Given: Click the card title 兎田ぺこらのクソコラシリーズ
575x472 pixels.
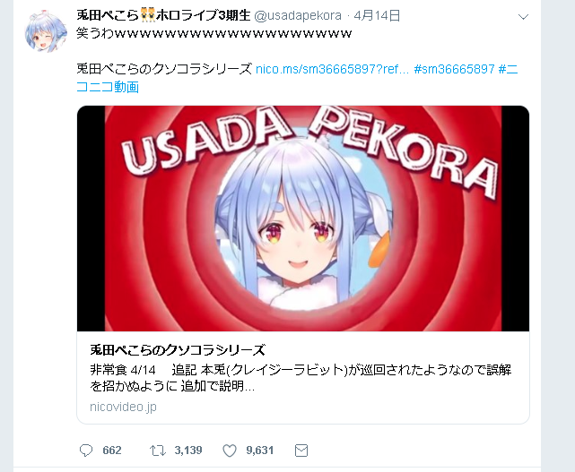Looking at the screenshot, I should (x=178, y=350).
